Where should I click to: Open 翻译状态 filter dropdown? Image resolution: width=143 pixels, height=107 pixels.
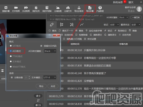point(136,25)
